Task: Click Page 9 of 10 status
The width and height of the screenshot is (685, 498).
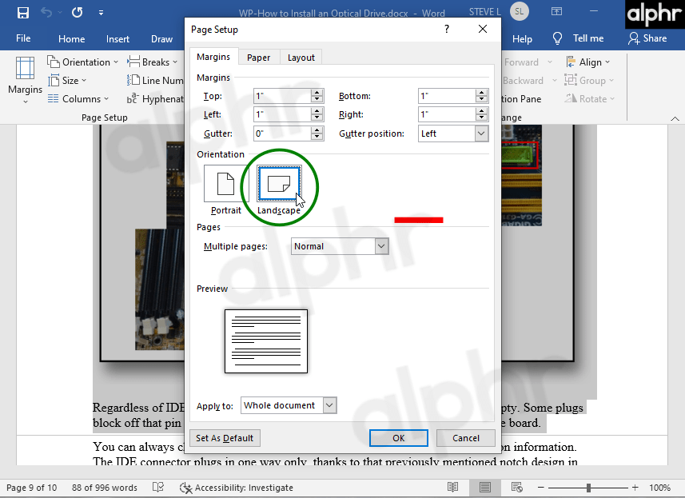Action: pos(31,488)
